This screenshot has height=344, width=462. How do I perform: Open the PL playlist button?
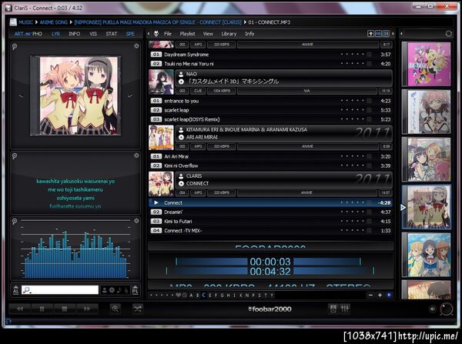[135, 290]
